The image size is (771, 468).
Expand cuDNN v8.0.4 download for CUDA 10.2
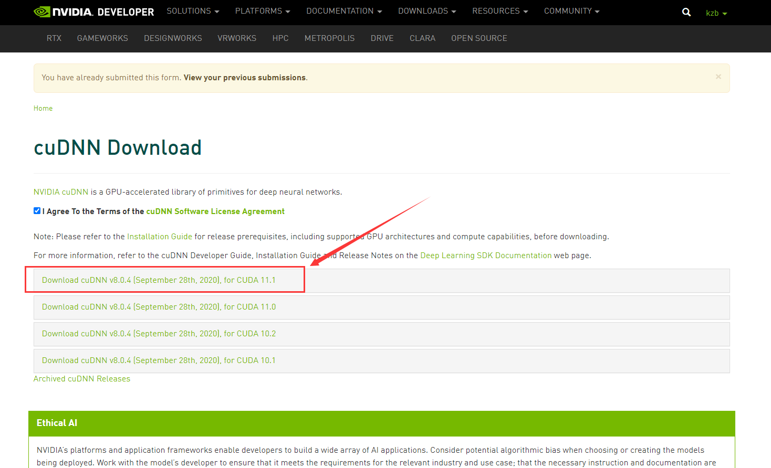click(381, 334)
